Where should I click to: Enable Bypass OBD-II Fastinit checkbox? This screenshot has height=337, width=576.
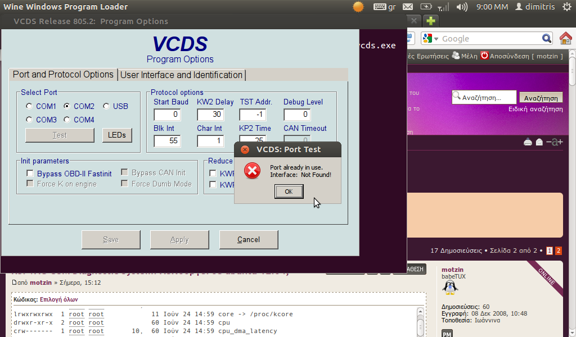pos(30,173)
